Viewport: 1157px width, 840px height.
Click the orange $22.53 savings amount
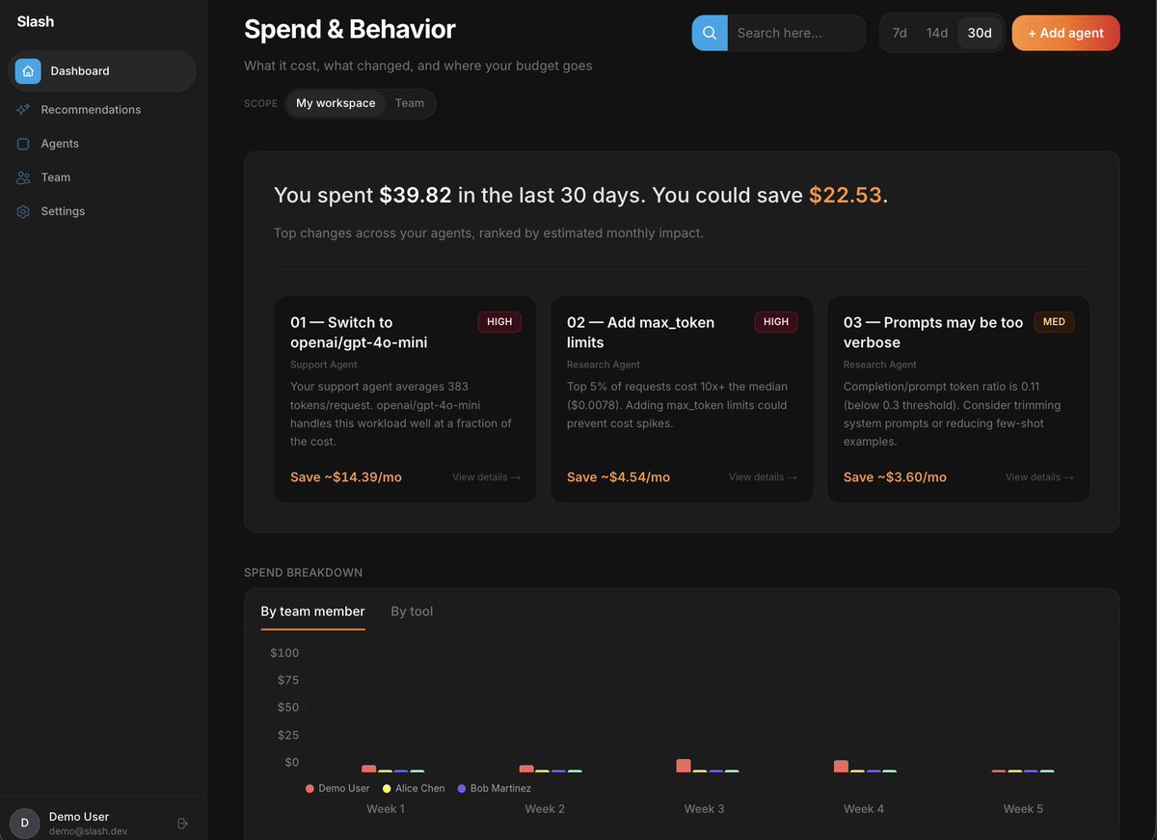(846, 195)
